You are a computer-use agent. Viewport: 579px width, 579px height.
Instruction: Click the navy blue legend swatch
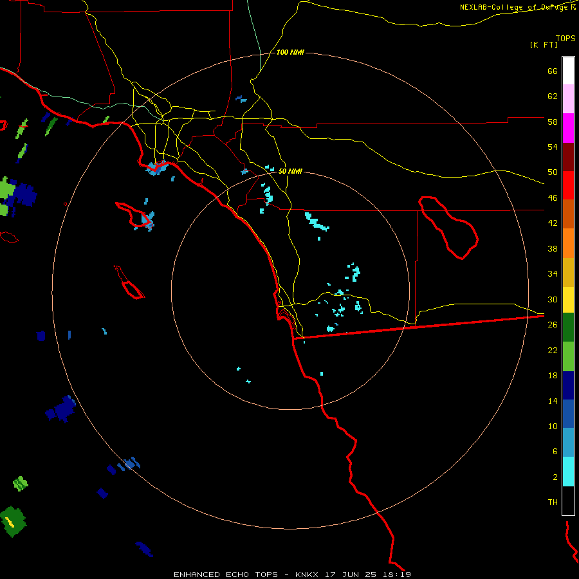click(568, 385)
